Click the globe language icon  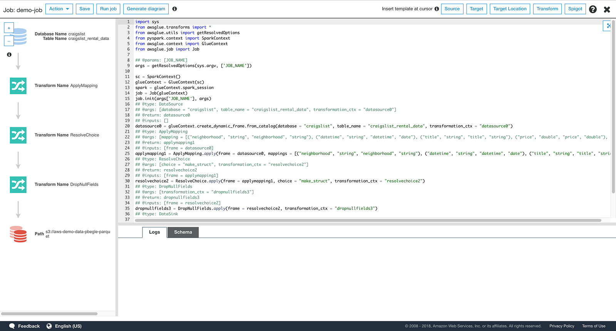coord(49,326)
